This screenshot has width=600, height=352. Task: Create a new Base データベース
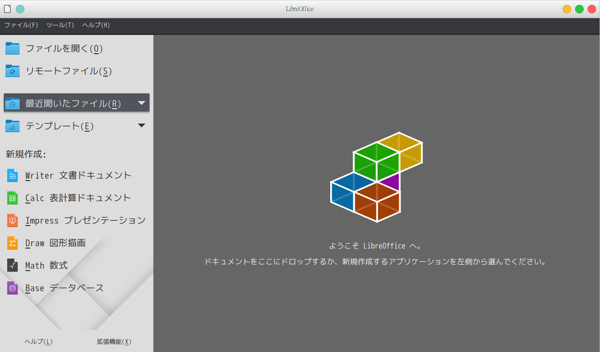coord(77,288)
